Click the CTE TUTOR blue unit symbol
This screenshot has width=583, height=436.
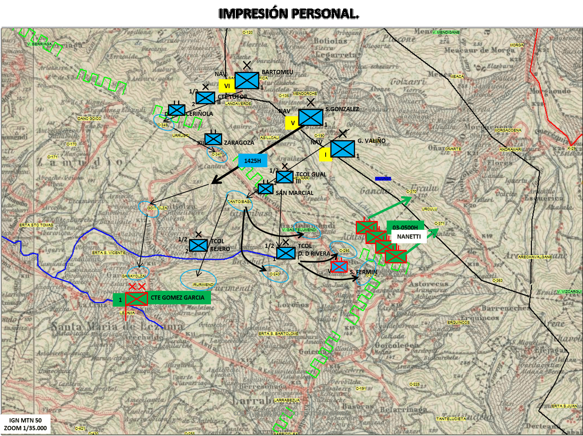(x=205, y=98)
